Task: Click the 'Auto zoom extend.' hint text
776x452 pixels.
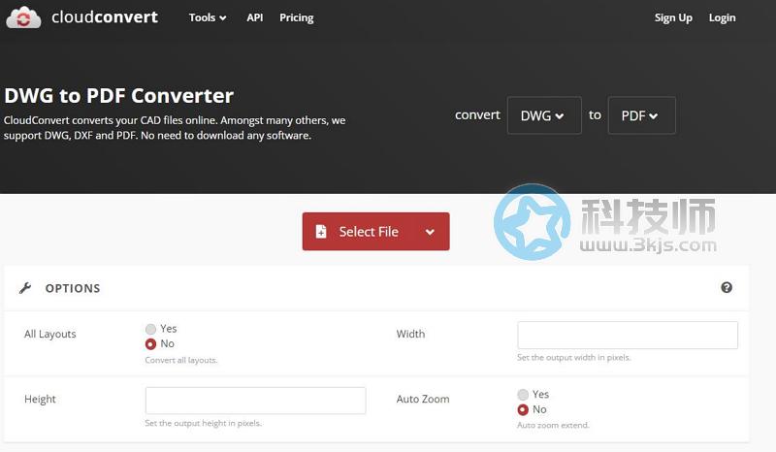Action: click(553, 425)
